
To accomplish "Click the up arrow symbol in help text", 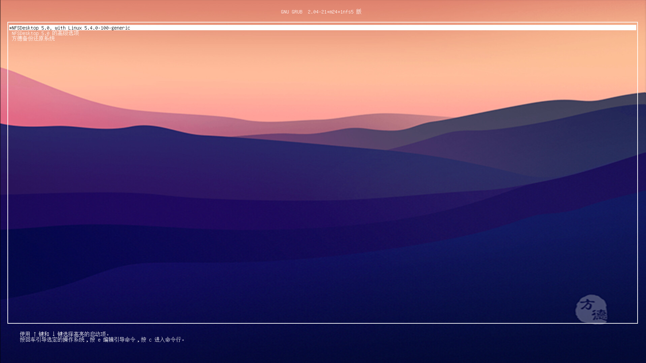I will click(x=35, y=334).
